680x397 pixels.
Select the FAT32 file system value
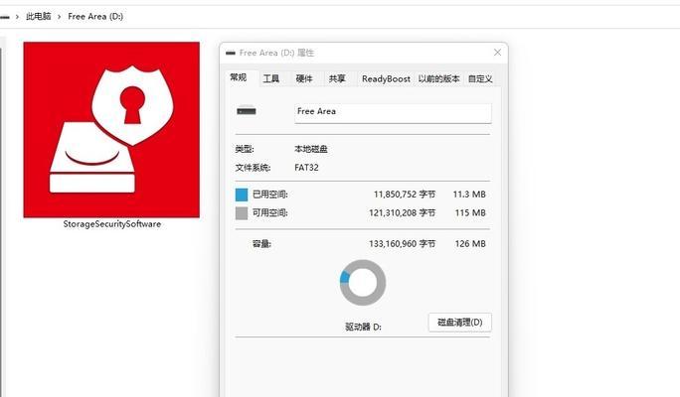306,168
